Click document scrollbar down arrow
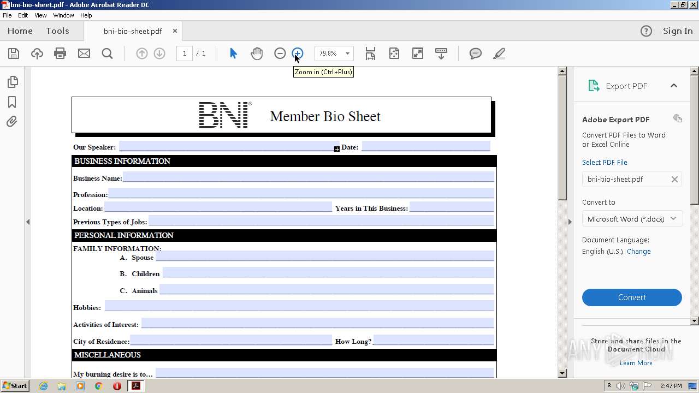This screenshot has height=393, width=699. coord(562,373)
